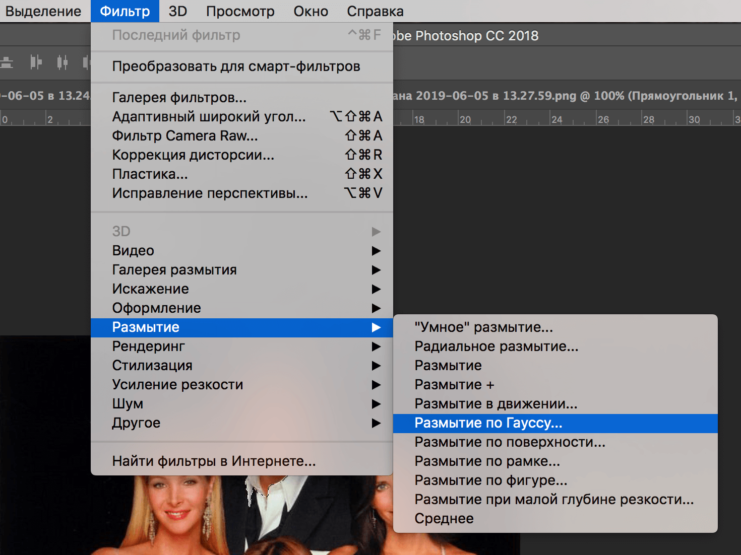
Task: Click Найти фильтры в Интернете
Action: (x=213, y=461)
